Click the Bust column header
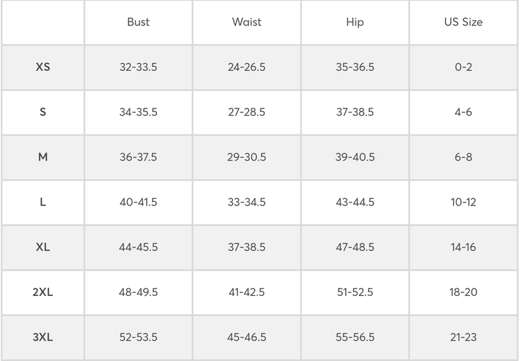 click(x=138, y=22)
